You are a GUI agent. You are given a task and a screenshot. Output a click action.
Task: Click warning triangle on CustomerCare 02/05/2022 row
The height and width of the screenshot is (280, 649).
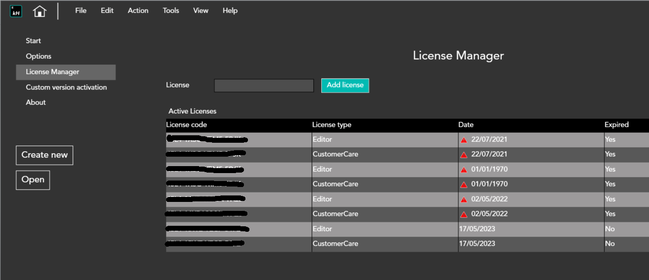coord(464,214)
